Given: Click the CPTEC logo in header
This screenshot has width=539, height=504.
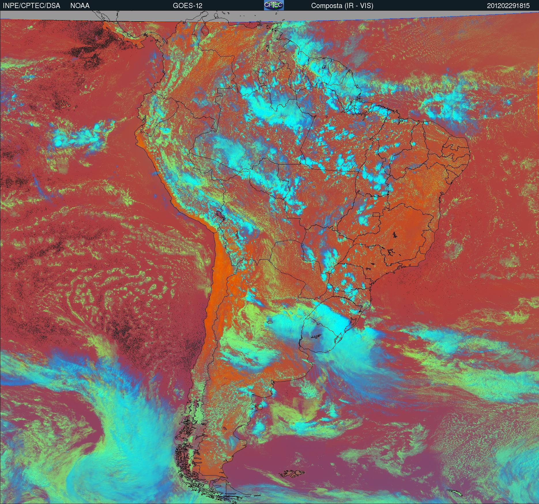Looking at the screenshot, I should pos(274,5).
